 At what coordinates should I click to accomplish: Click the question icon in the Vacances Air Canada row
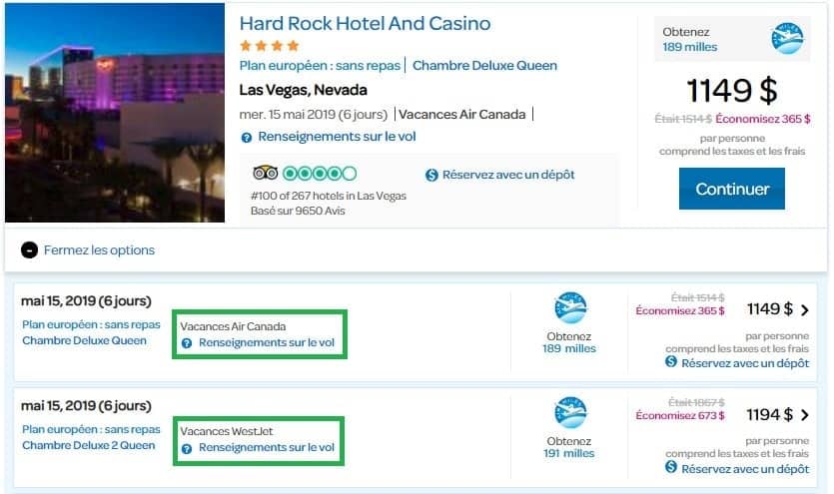187,342
